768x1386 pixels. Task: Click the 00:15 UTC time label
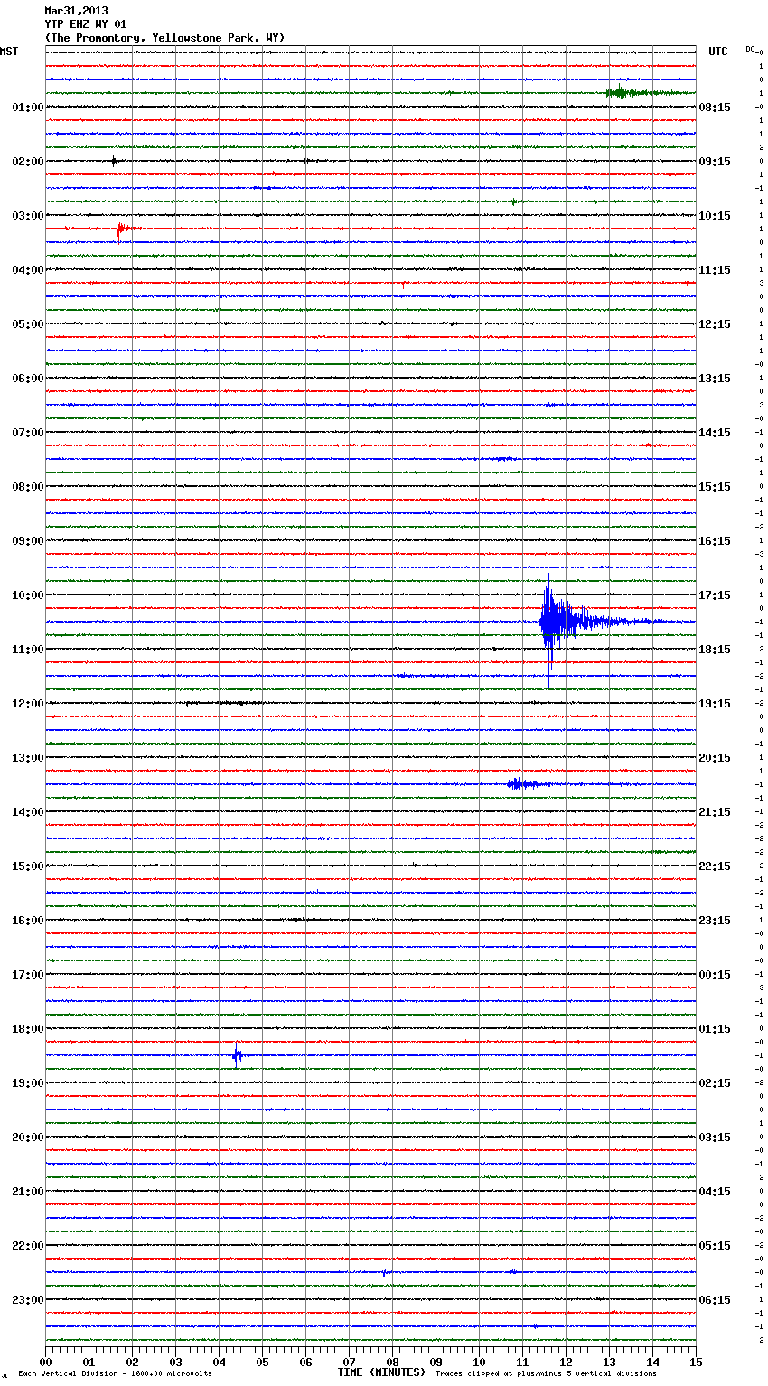[715, 975]
